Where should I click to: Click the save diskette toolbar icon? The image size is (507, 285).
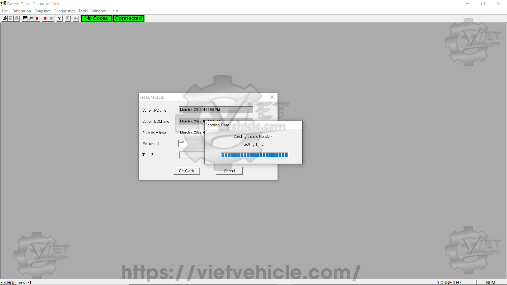11,18
